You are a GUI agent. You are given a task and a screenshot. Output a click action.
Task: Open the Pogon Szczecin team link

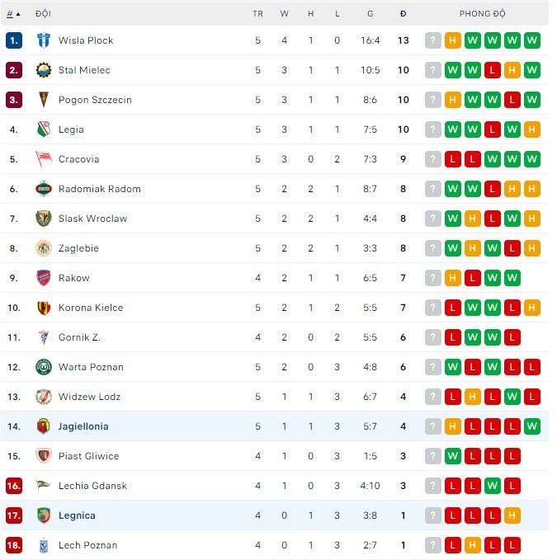(x=95, y=100)
